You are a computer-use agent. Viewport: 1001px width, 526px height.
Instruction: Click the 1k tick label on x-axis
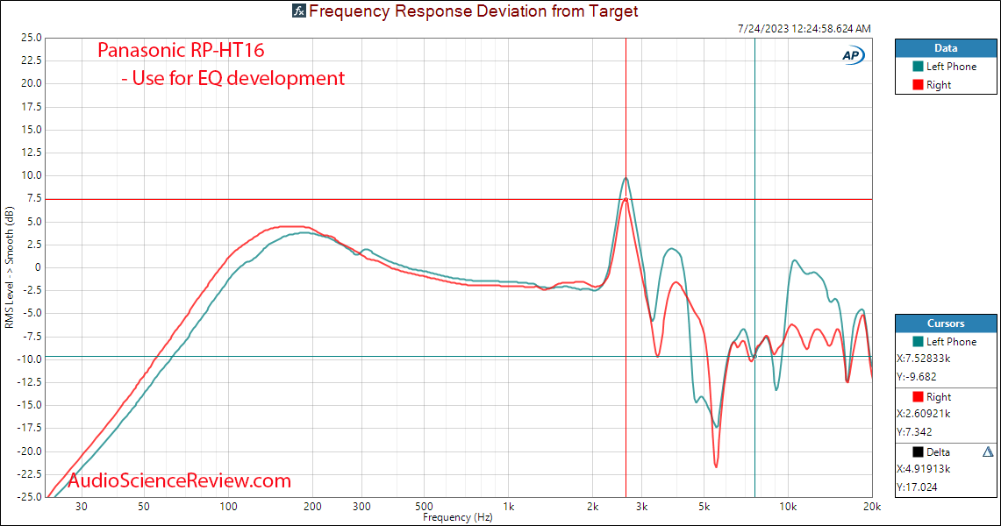508,507
